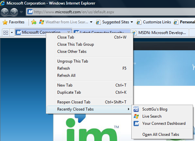Expand the Recently Closed Tabs submenu
This screenshot has width=195, height=141.
(89, 109)
